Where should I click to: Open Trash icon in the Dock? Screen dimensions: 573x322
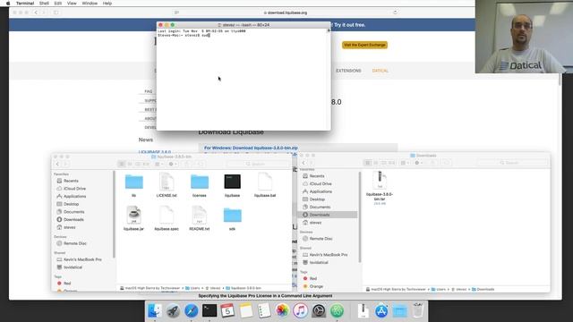(x=418, y=310)
